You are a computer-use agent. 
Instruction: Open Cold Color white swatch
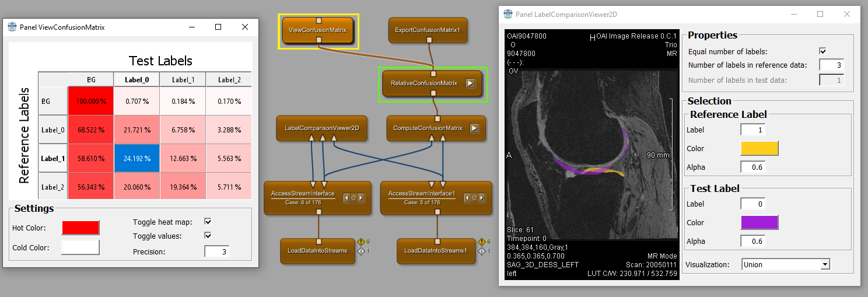(x=80, y=248)
